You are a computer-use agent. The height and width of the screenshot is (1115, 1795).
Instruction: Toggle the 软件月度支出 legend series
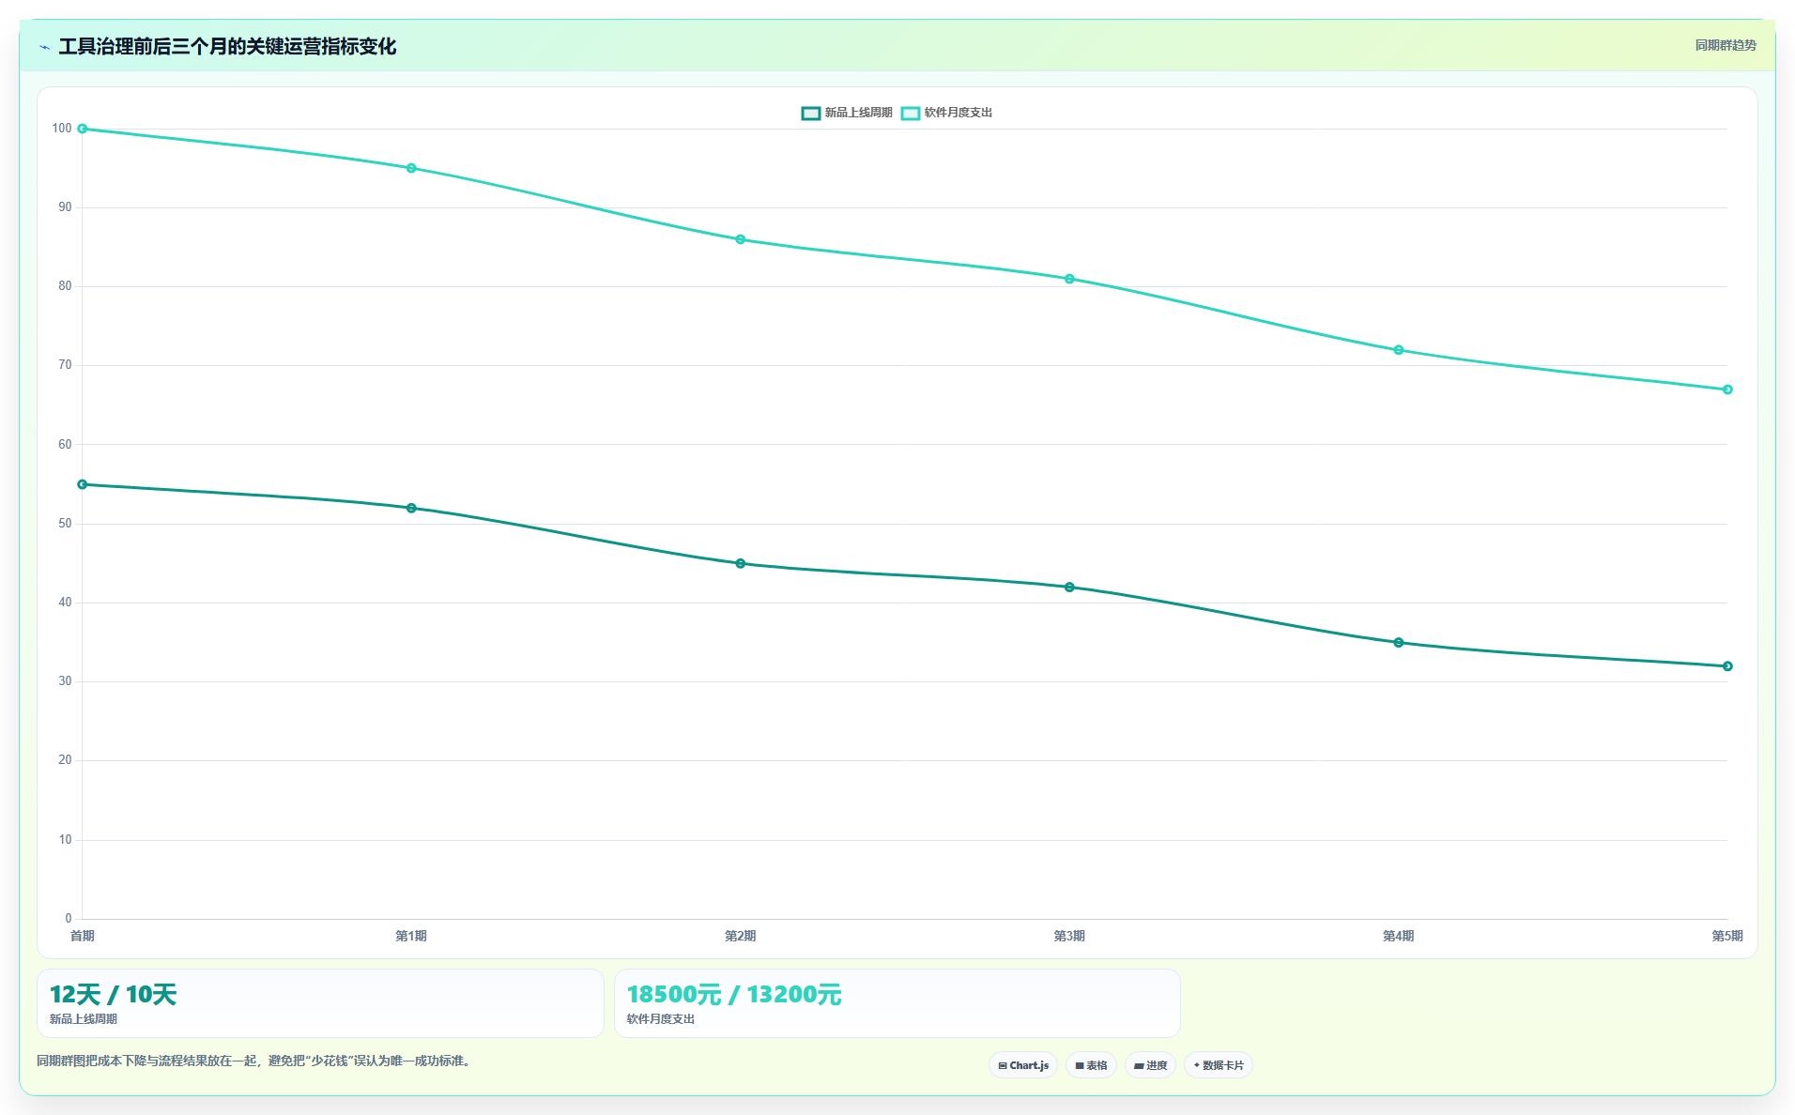[946, 113]
